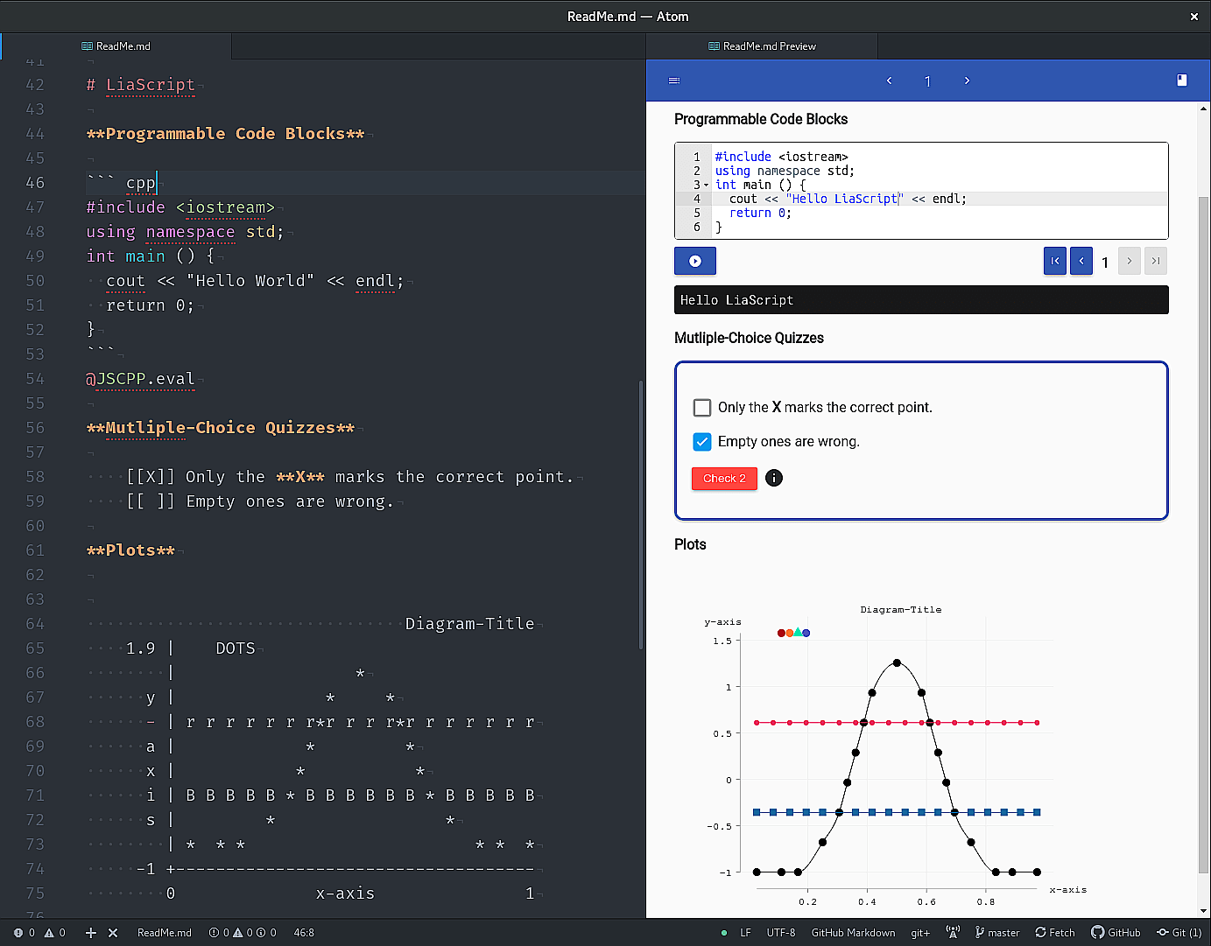Jump to last code version
This screenshot has height=946, width=1211.
coord(1156,261)
